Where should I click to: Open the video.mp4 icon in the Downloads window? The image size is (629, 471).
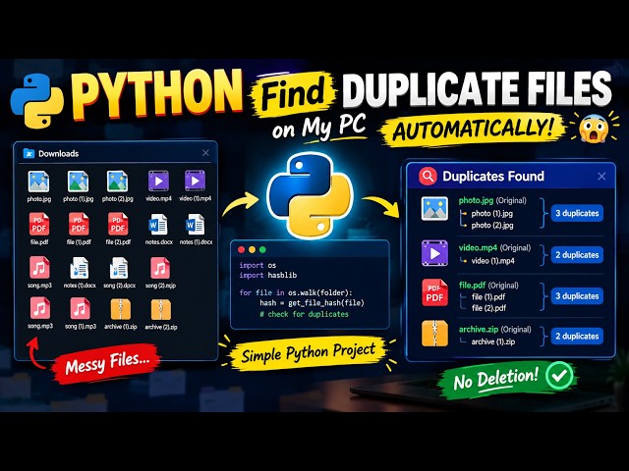click(x=158, y=181)
